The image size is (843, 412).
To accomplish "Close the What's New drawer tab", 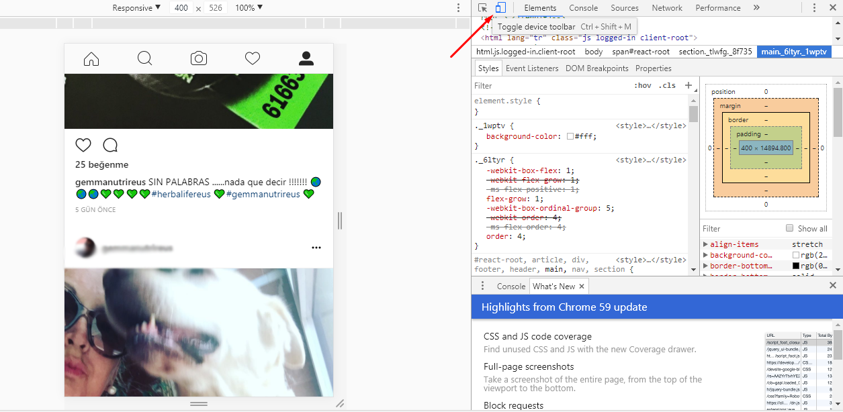I will [x=582, y=286].
